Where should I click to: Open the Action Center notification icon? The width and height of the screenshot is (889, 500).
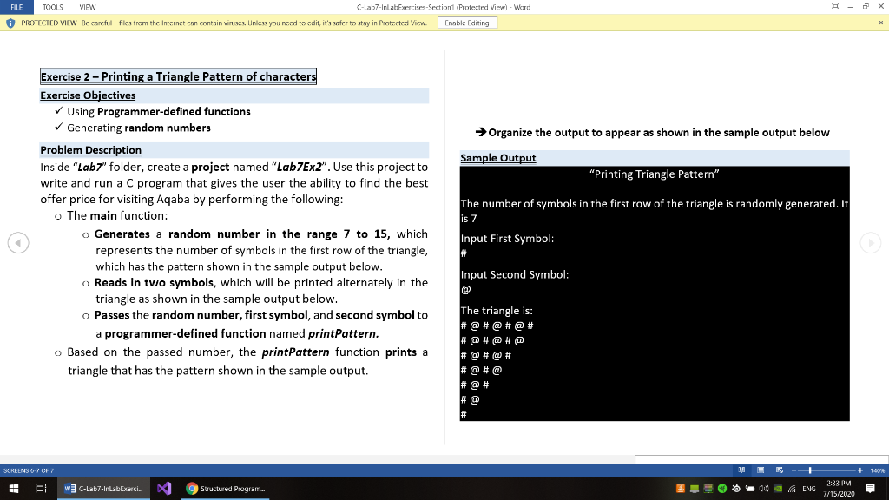(871, 488)
